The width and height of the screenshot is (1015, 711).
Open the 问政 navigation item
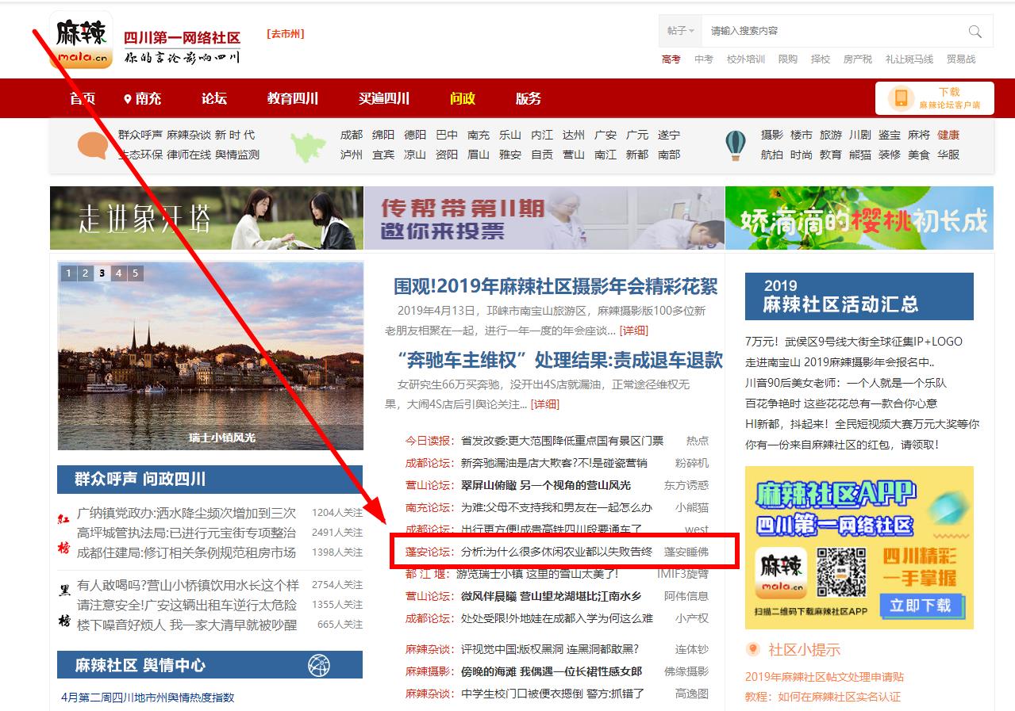click(x=463, y=98)
